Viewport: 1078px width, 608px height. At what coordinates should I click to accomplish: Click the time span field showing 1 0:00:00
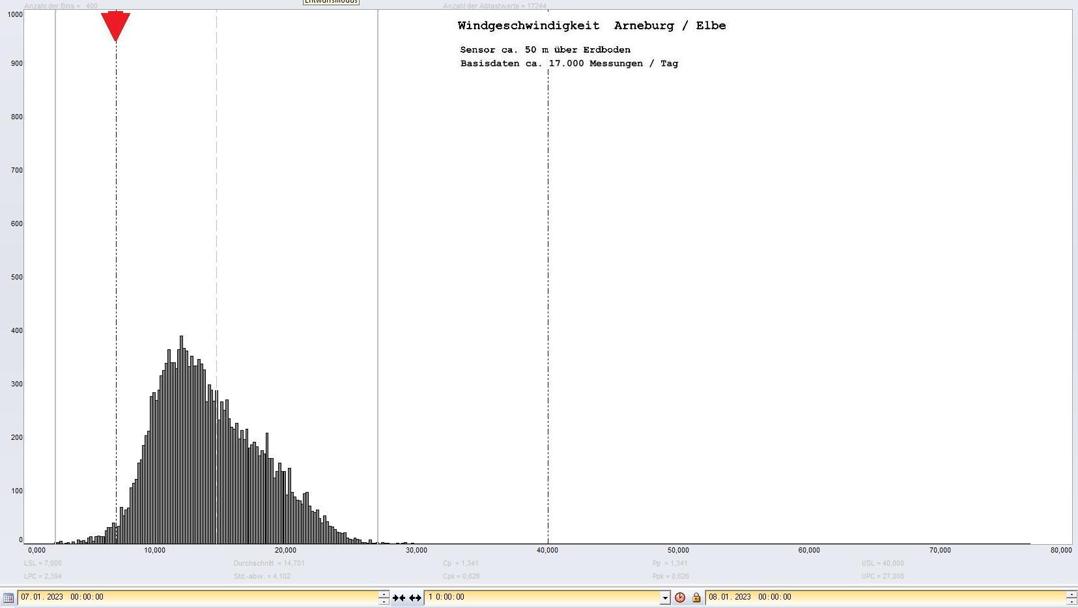pyautogui.click(x=541, y=597)
